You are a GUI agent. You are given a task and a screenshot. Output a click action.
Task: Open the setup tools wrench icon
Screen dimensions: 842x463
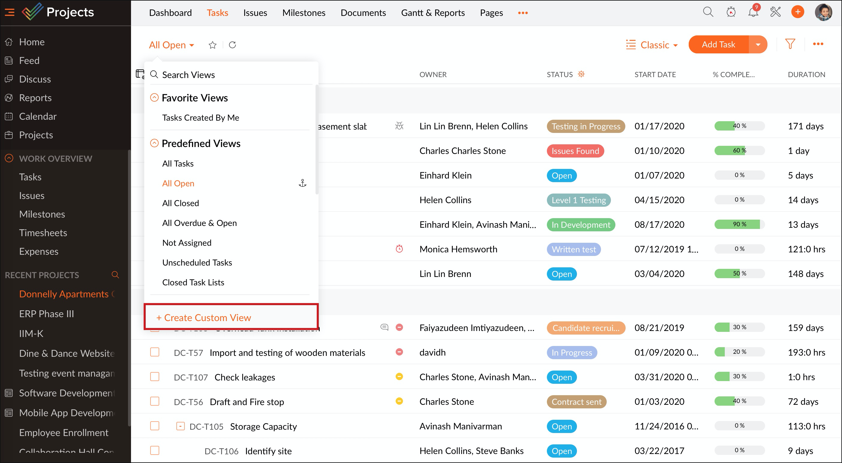(x=775, y=12)
